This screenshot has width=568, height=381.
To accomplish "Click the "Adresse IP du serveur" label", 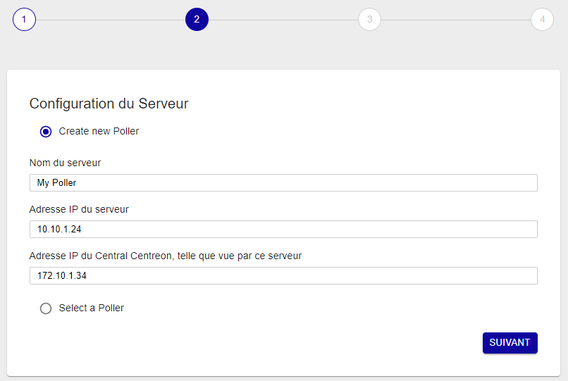I will click(79, 209).
